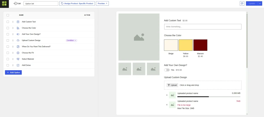Viewport: 264px width, 117px height.
Task: Grab the drag handle for Add Your Own Design?
Action: tap(13, 34)
